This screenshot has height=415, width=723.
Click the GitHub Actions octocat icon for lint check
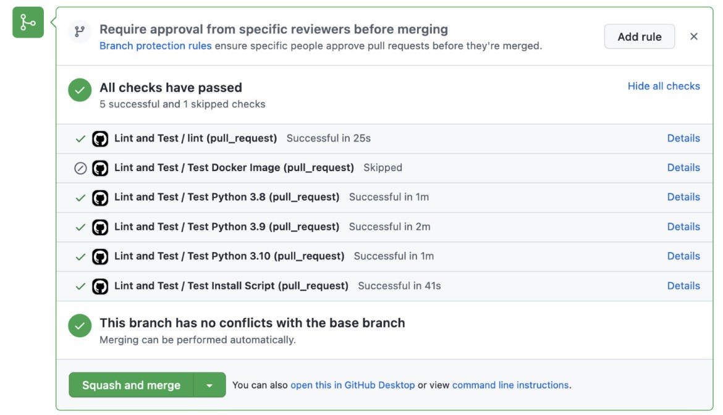tap(100, 138)
